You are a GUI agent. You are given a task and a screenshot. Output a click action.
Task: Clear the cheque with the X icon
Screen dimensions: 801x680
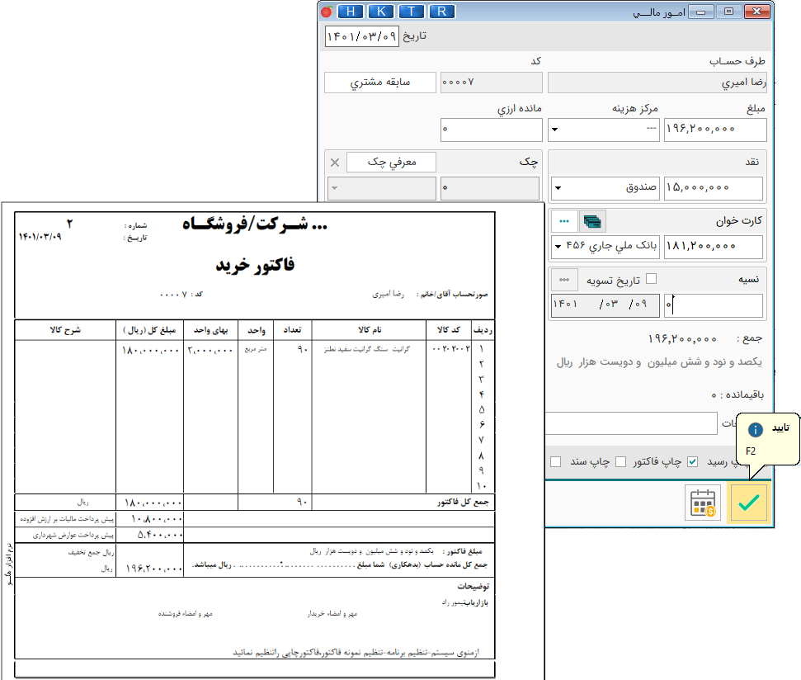point(334,163)
